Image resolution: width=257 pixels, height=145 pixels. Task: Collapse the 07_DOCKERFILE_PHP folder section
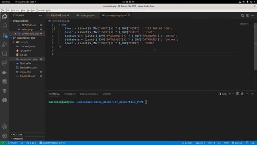pyautogui.click(x=11, y=38)
